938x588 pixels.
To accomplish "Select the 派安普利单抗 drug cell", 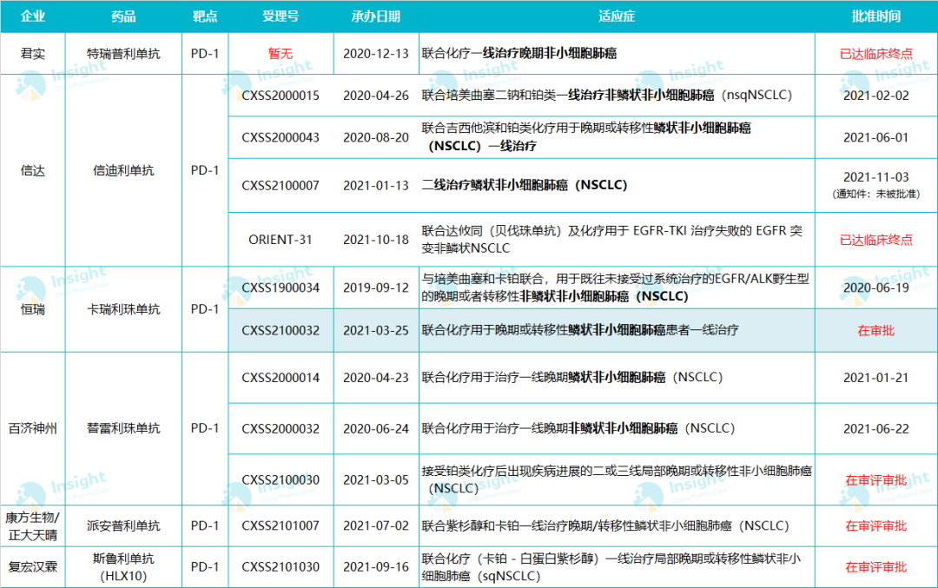I will coord(123,525).
